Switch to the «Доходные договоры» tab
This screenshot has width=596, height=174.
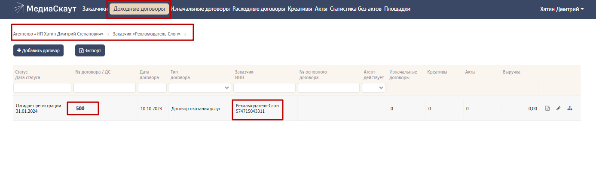pyautogui.click(x=139, y=9)
